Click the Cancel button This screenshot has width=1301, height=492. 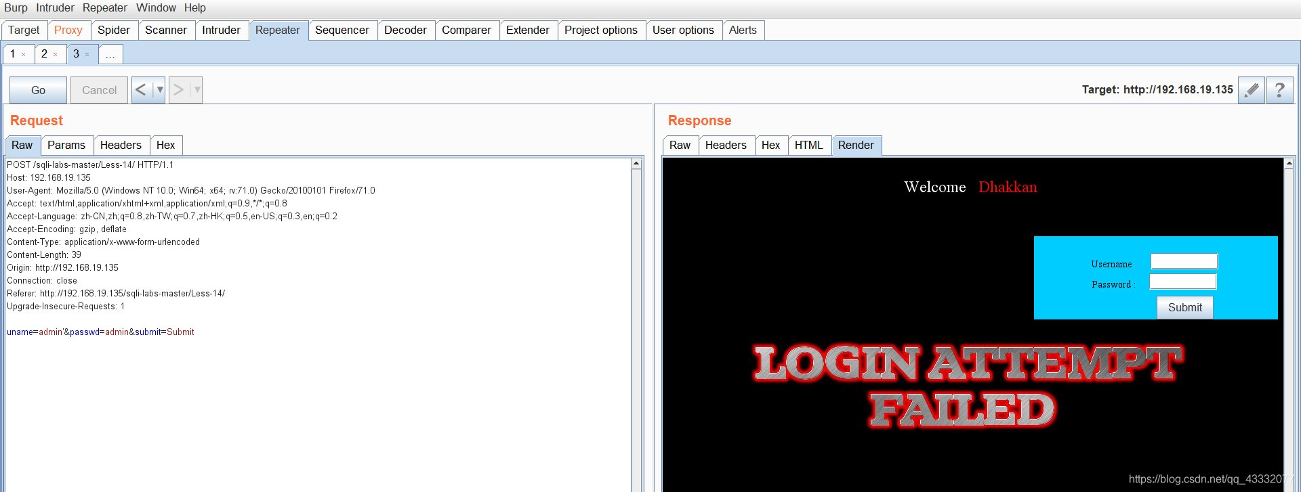(100, 90)
